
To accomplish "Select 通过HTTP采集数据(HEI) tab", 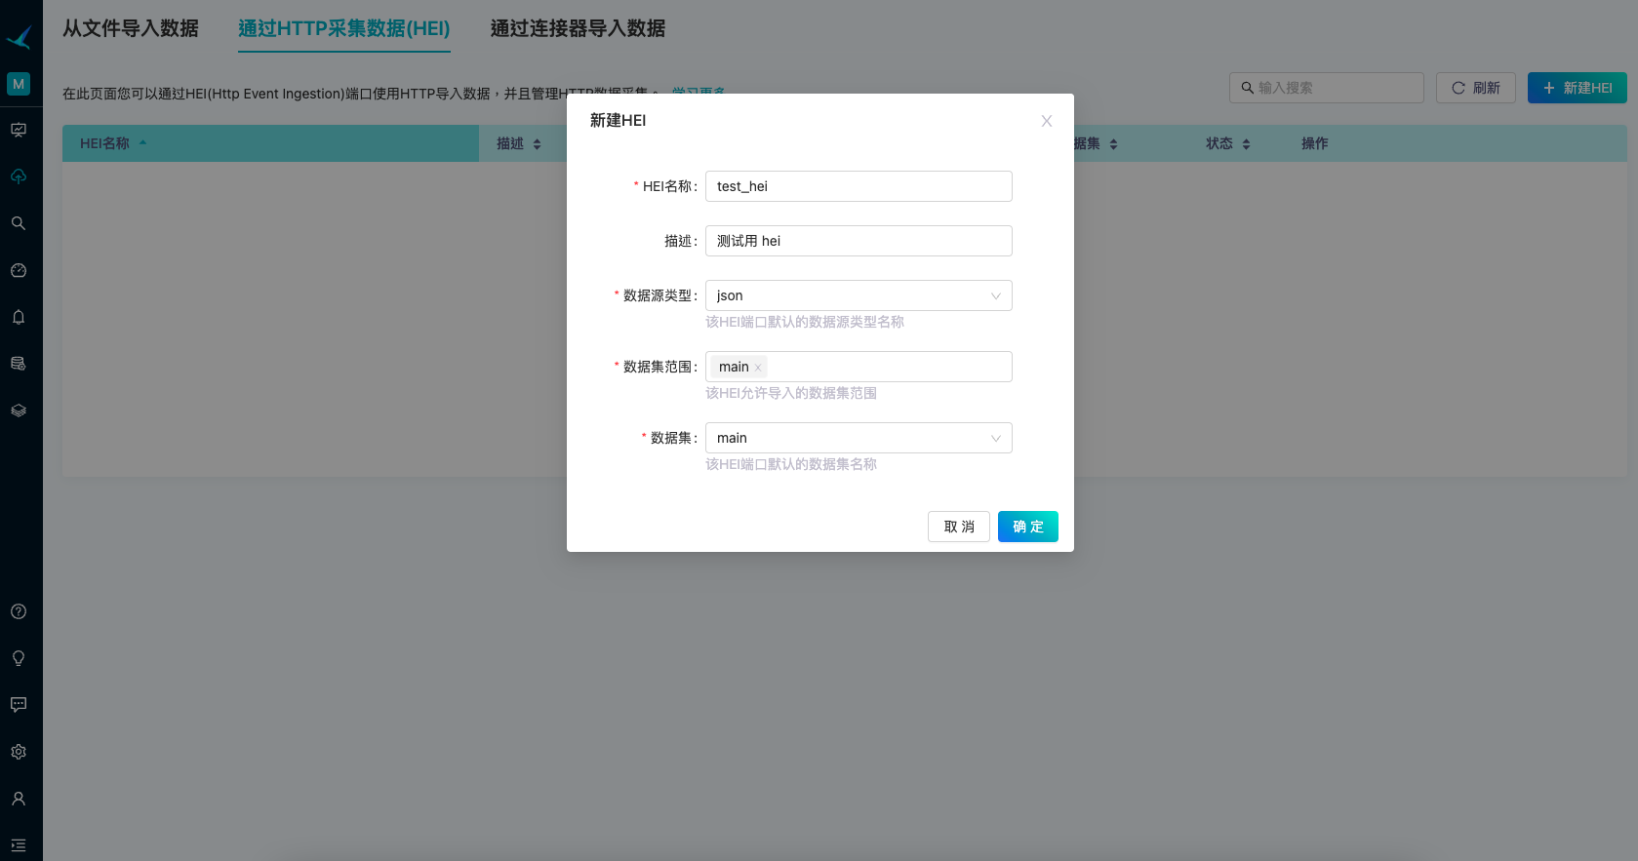I will [344, 28].
